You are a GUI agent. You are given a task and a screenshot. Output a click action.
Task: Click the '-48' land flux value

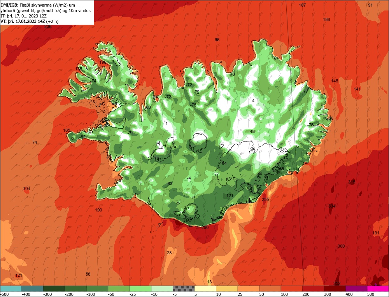point(252,131)
